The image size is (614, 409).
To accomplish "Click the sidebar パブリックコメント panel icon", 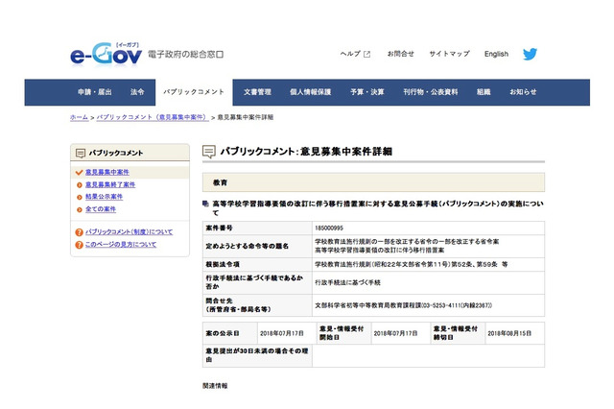I will tap(81, 153).
